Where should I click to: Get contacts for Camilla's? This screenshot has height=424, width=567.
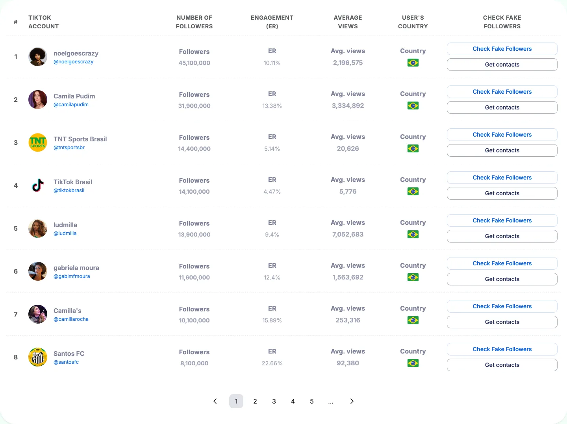pyautogui.click(x=502, y=322)
